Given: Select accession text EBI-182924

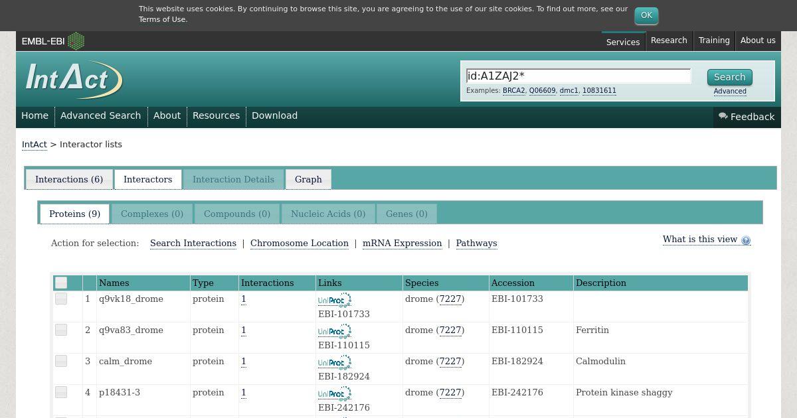Looking at the screenshot, I should (517, 361).
